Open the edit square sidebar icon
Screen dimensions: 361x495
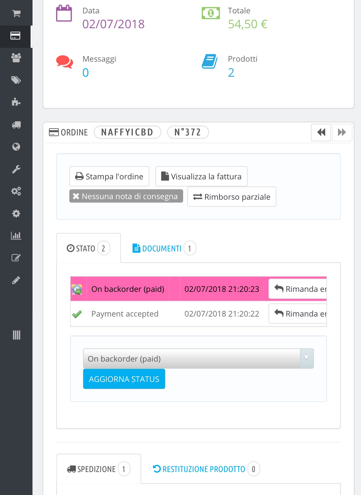click(x=16, y=258)
